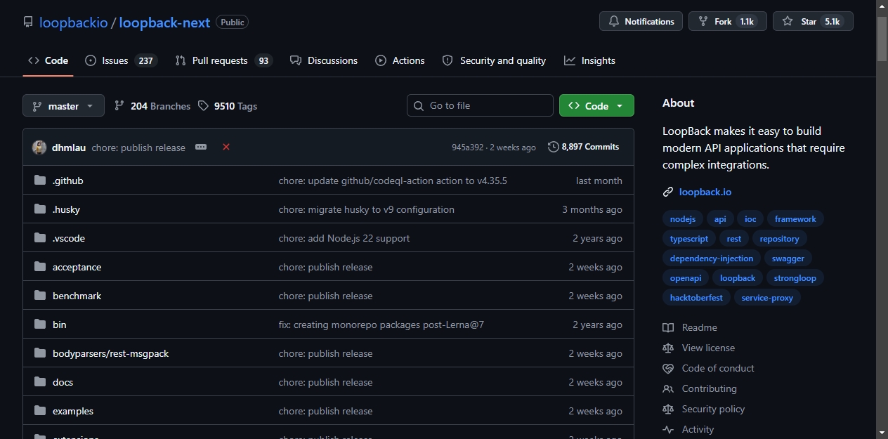Viewport: 888px width, 439px height.
Task: Open the master branch dropdown
Action: tap(63, 105)
